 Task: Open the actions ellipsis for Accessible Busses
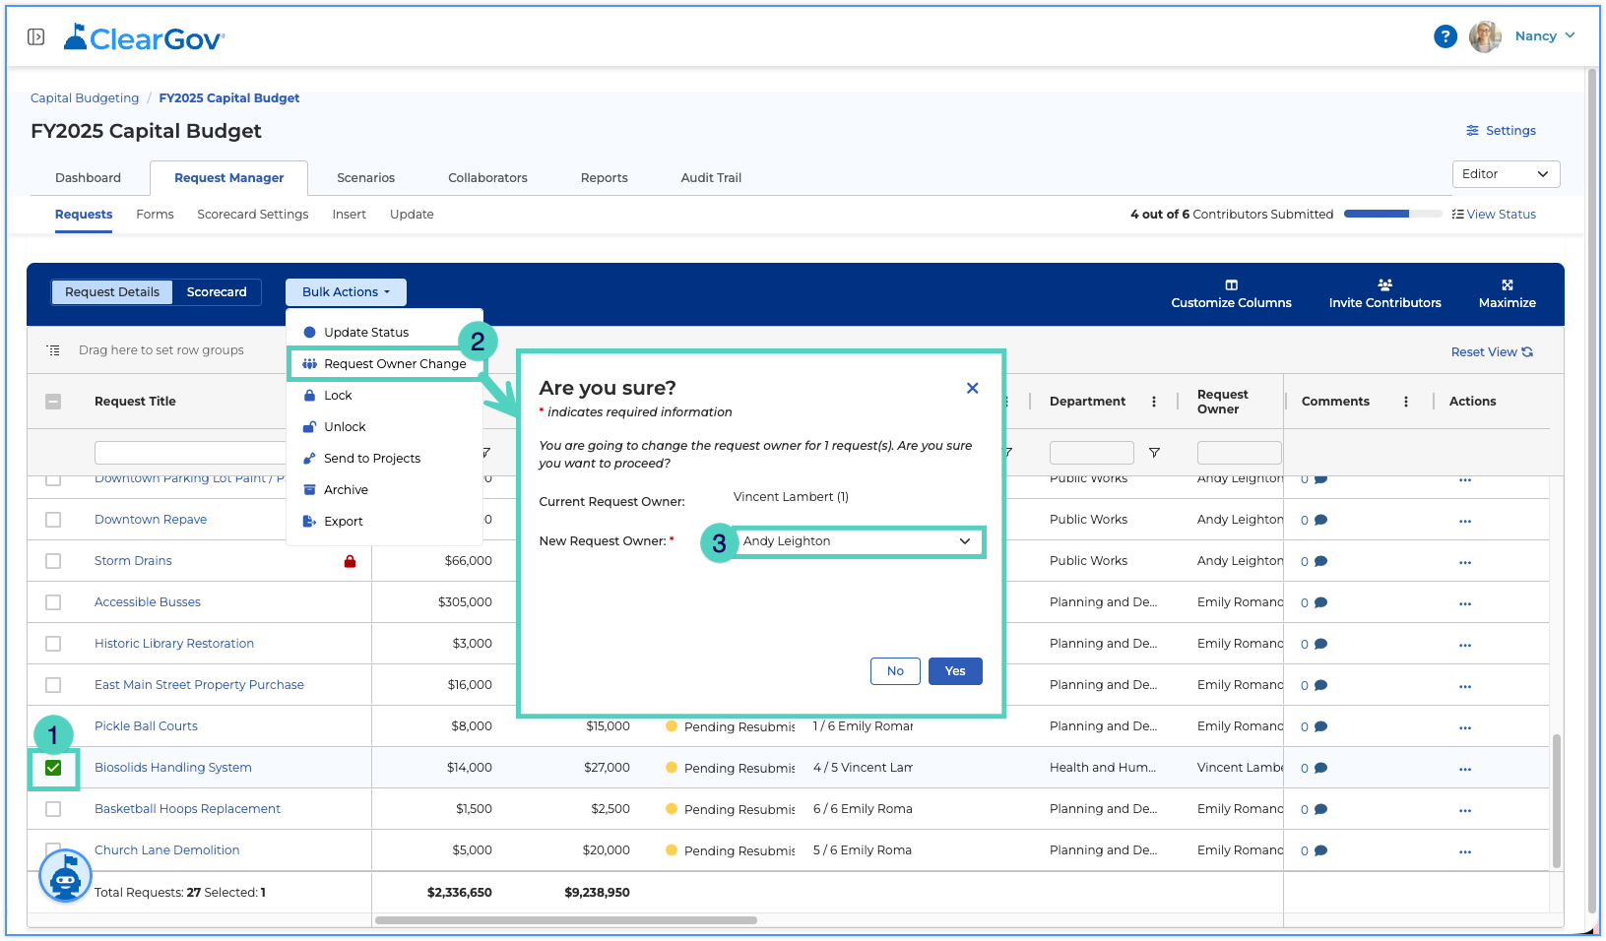coord(1465,603)
